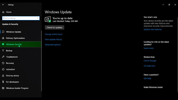Click Learn more link

[149, 48]
